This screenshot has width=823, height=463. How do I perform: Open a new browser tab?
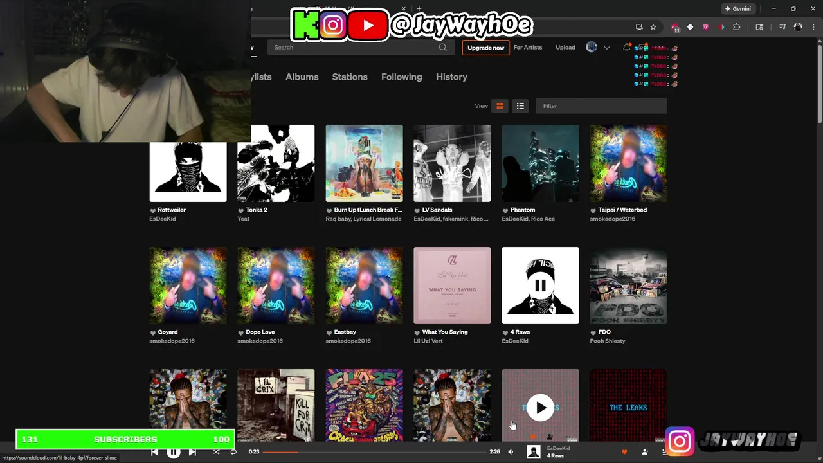click(x=419, y=9)
